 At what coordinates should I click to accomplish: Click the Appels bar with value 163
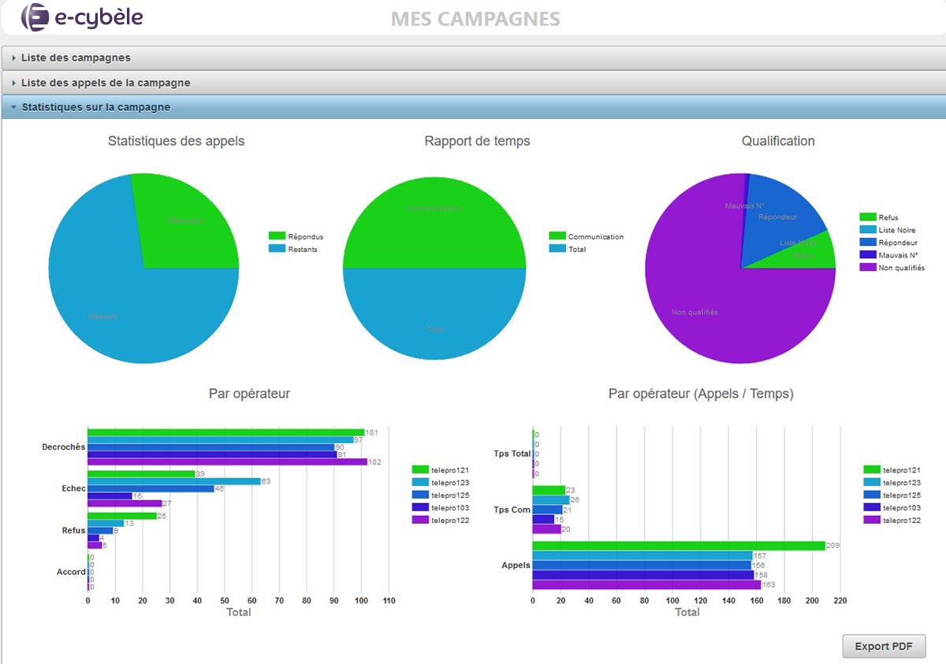646,585
